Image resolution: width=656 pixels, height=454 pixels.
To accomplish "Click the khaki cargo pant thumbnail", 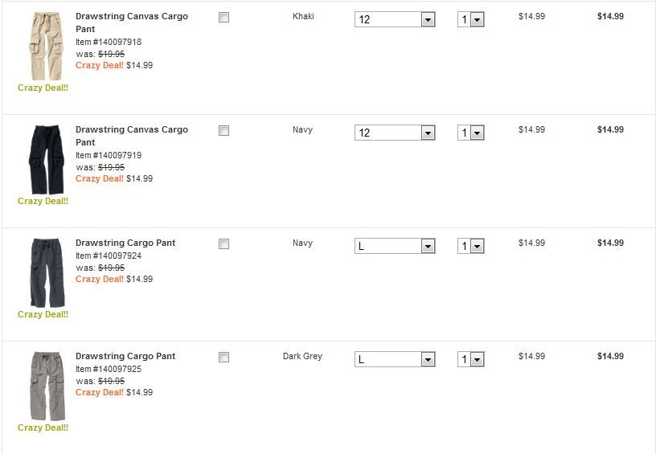I will point(43,46).
